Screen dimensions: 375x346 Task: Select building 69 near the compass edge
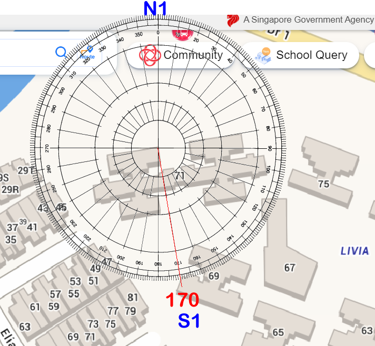[x=214, y=276]
